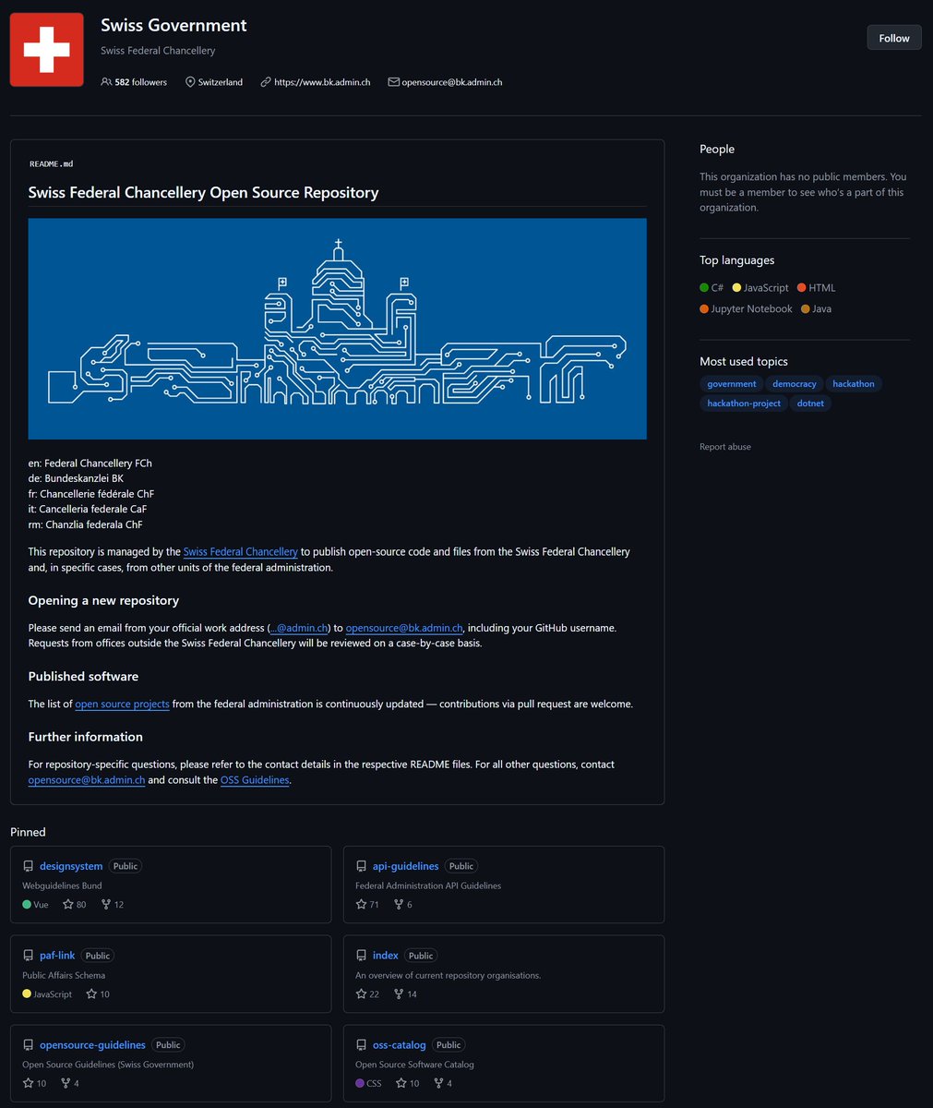Open the oss-catalog repository

(400, 1045)
